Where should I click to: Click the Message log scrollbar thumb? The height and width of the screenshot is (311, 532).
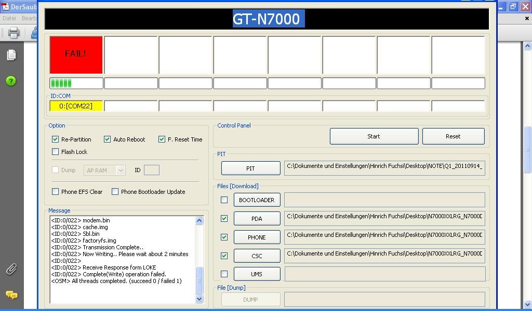click(x=199, y=280)
